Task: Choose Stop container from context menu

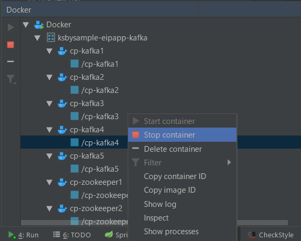Action: tap(182, 135)
